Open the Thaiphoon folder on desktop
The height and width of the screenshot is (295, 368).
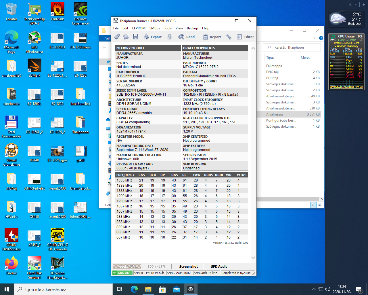coord(80,125)
